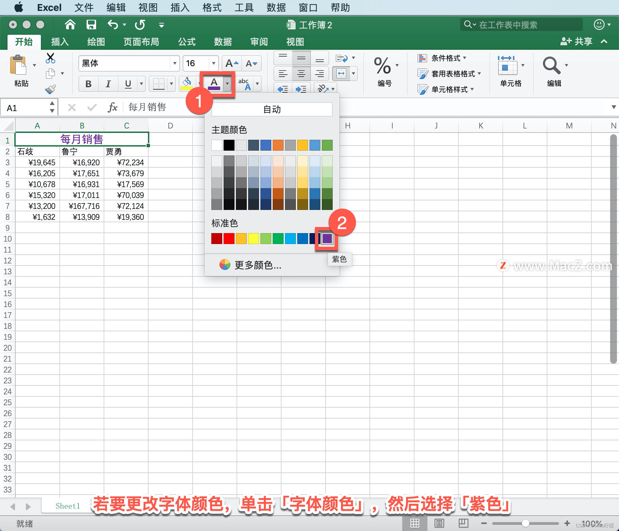This screenshot has width=619, height=531.
Task: Align text right
Action: point(320,73)
